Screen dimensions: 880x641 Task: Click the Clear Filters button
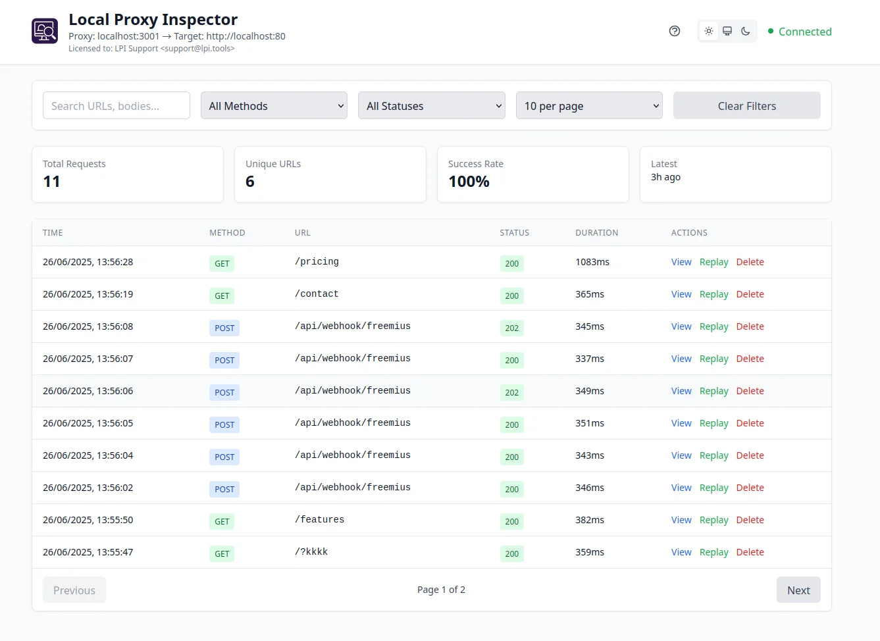(747, 105)
